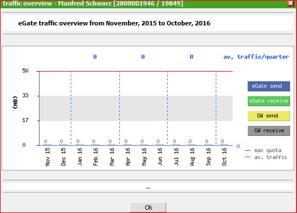The height and width of the screenshot is (213, 297).
Task: Click the av. traffic legend entry
Action: pyautogui.click(x=266, y=157)
